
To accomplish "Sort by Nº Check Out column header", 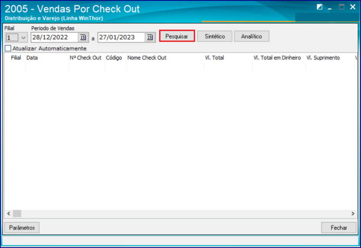I will pyautogui.click(x=87, y=58).
